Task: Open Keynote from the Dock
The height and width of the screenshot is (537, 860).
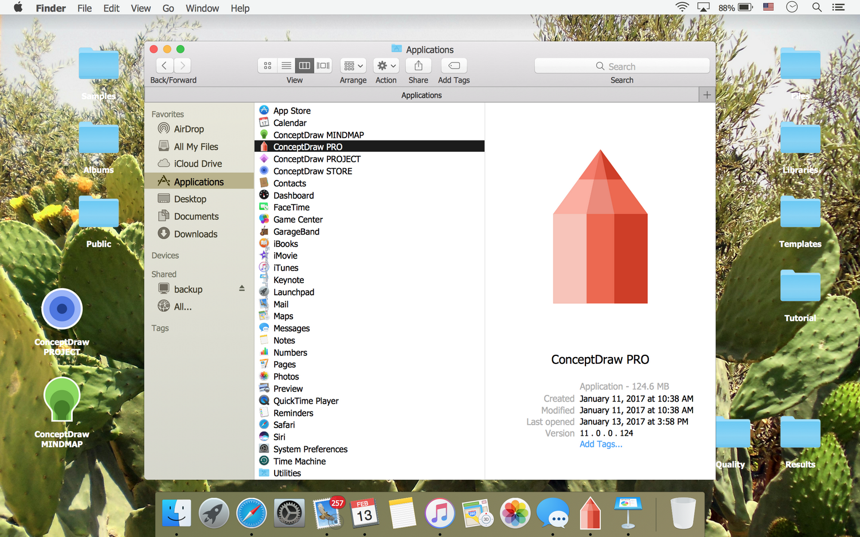Action: coord(628,513)
